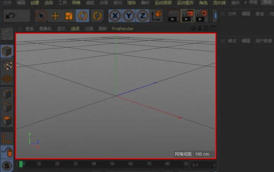Open the recent tools circular arrow dropdown

click(97, 16)
